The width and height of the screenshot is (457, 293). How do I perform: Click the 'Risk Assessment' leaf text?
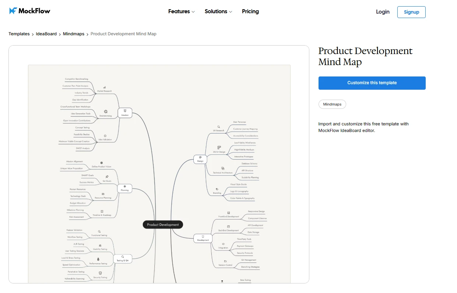pyautogui.click(x=77, y=217)
